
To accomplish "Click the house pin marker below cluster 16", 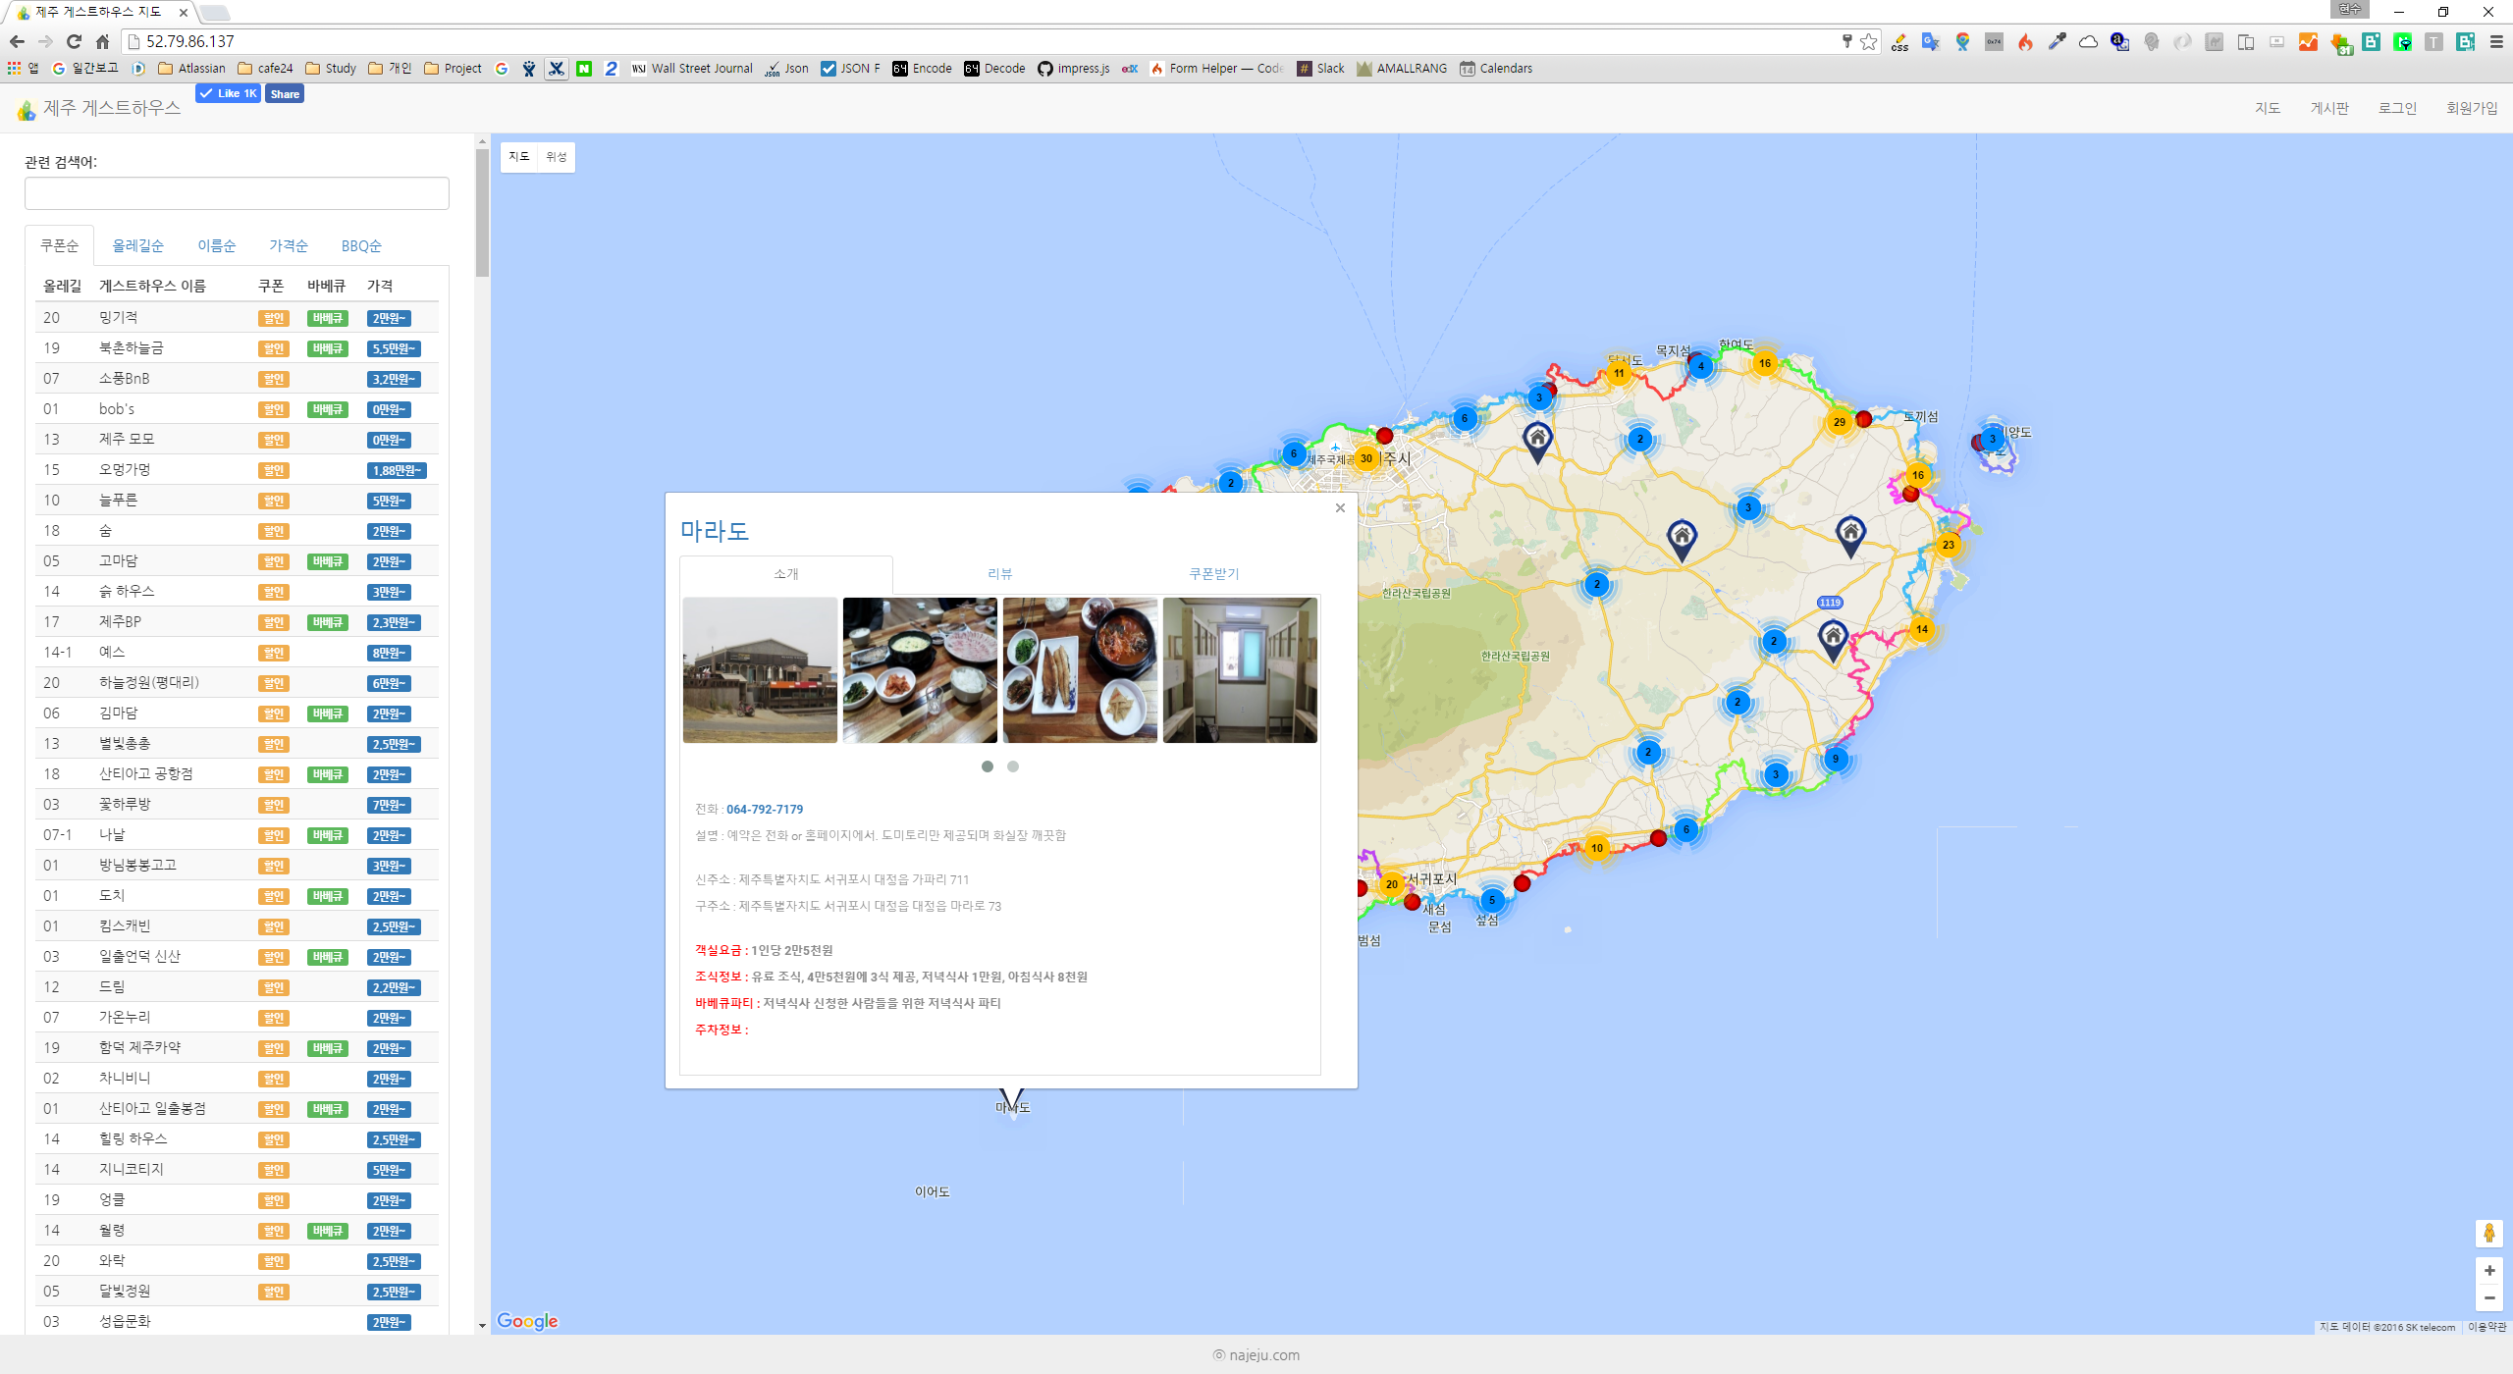I will [x=1850, y=536].
